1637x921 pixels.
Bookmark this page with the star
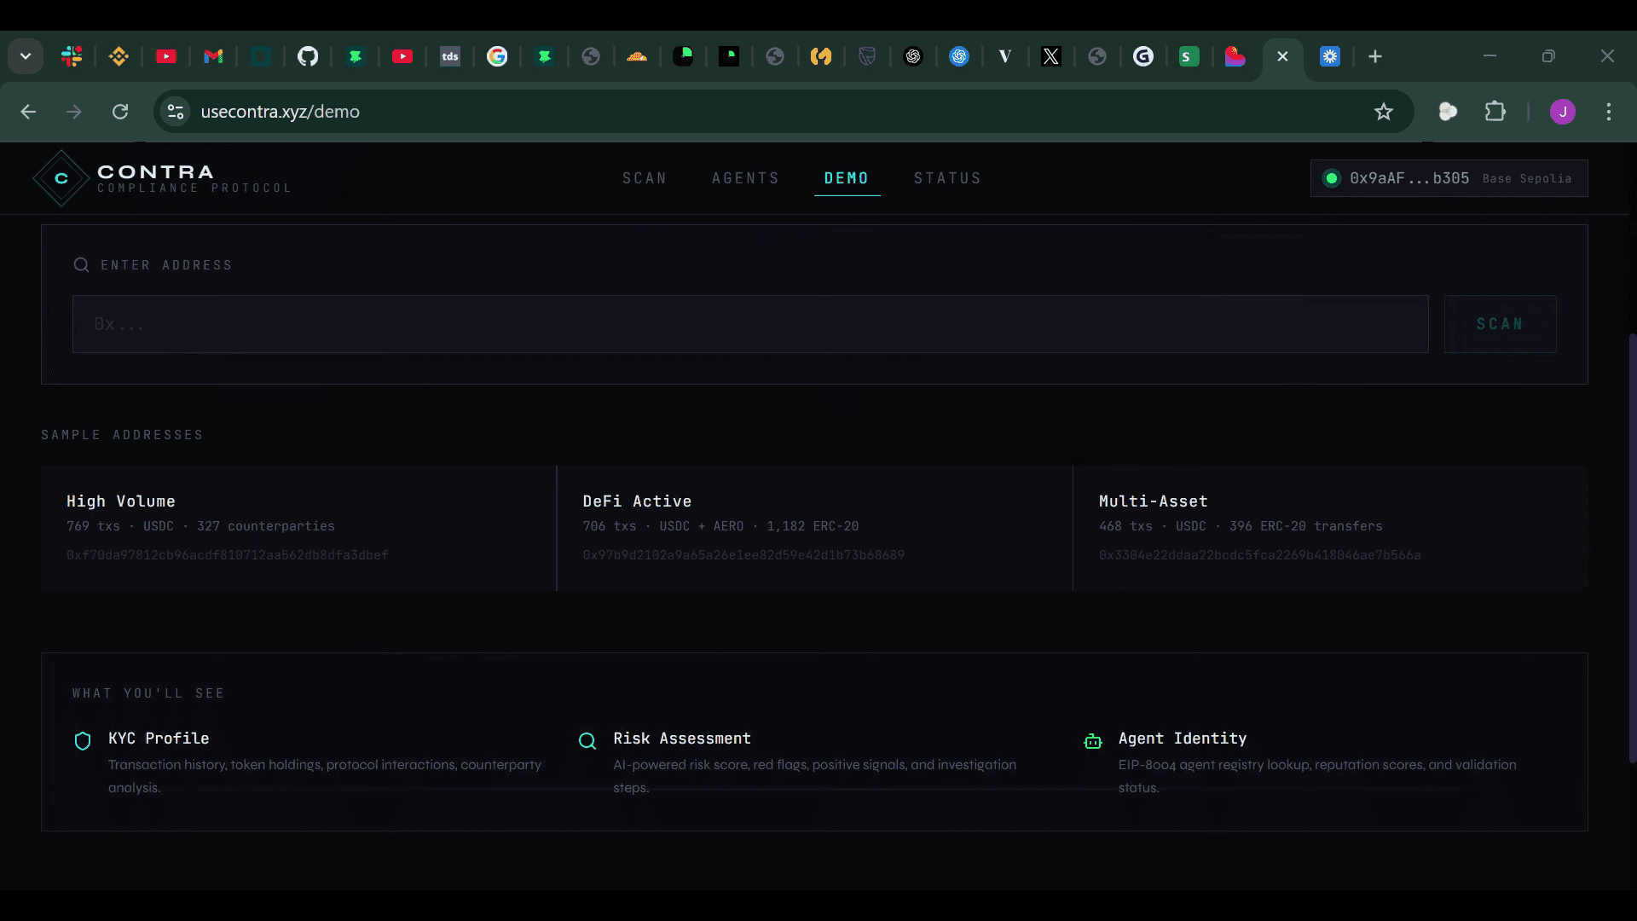(x=1384, y=112)
